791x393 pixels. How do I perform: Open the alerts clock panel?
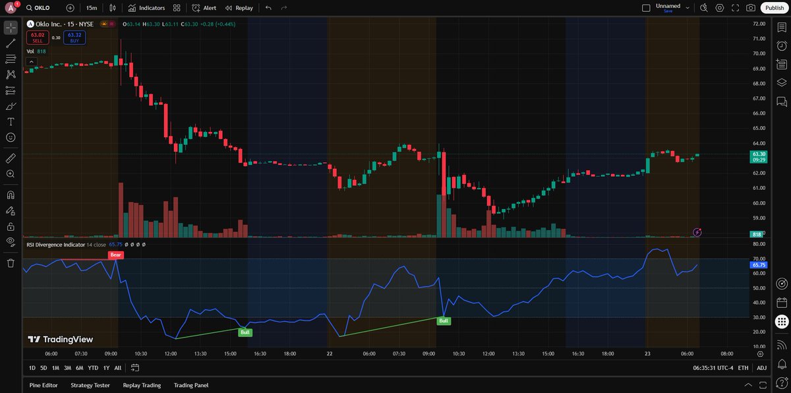[782, 46]
